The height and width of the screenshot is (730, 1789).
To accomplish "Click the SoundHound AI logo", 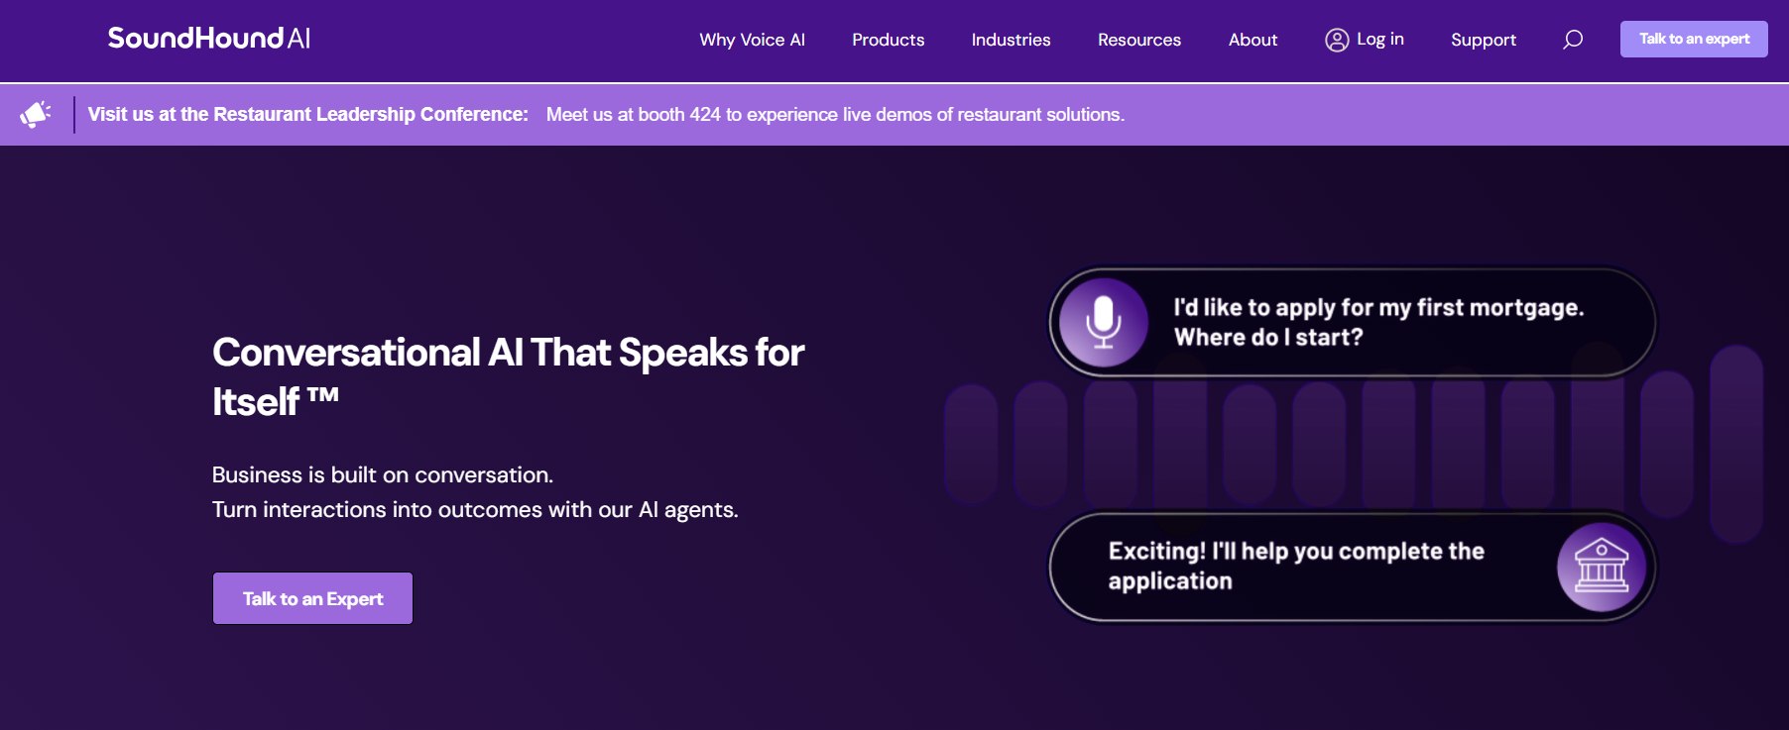I will tap(208, 39).
